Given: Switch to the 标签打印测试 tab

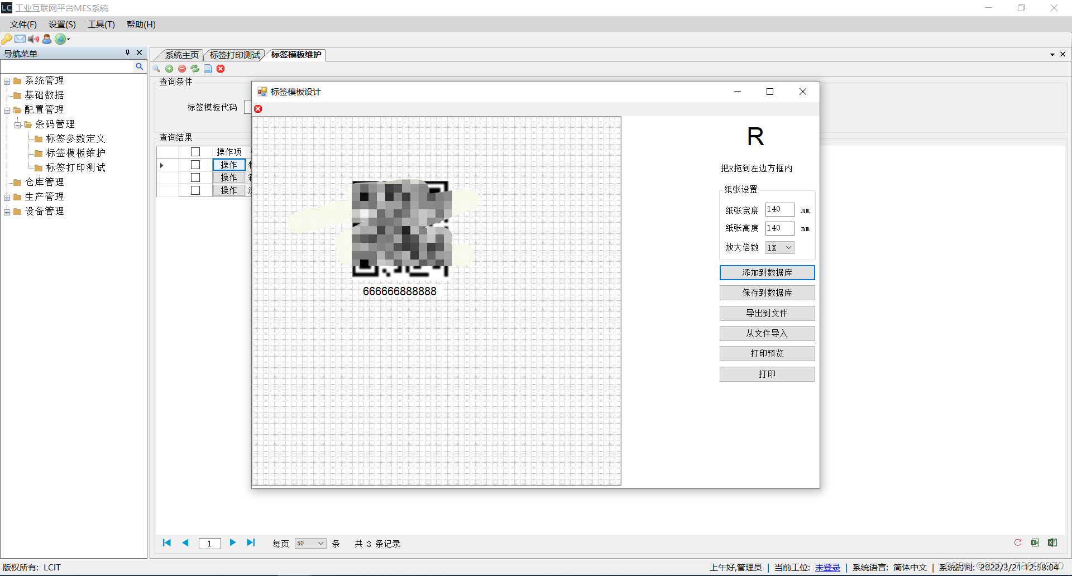Looking at the screenshot, I should (x=235, y=55).
